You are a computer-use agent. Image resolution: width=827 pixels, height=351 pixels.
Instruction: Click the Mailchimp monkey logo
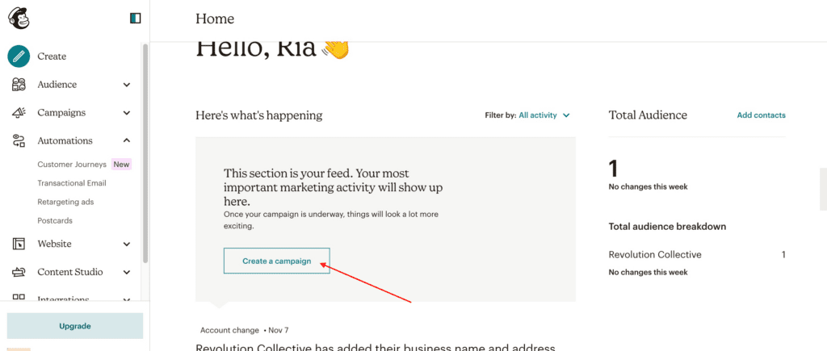(x=19, y=19)
